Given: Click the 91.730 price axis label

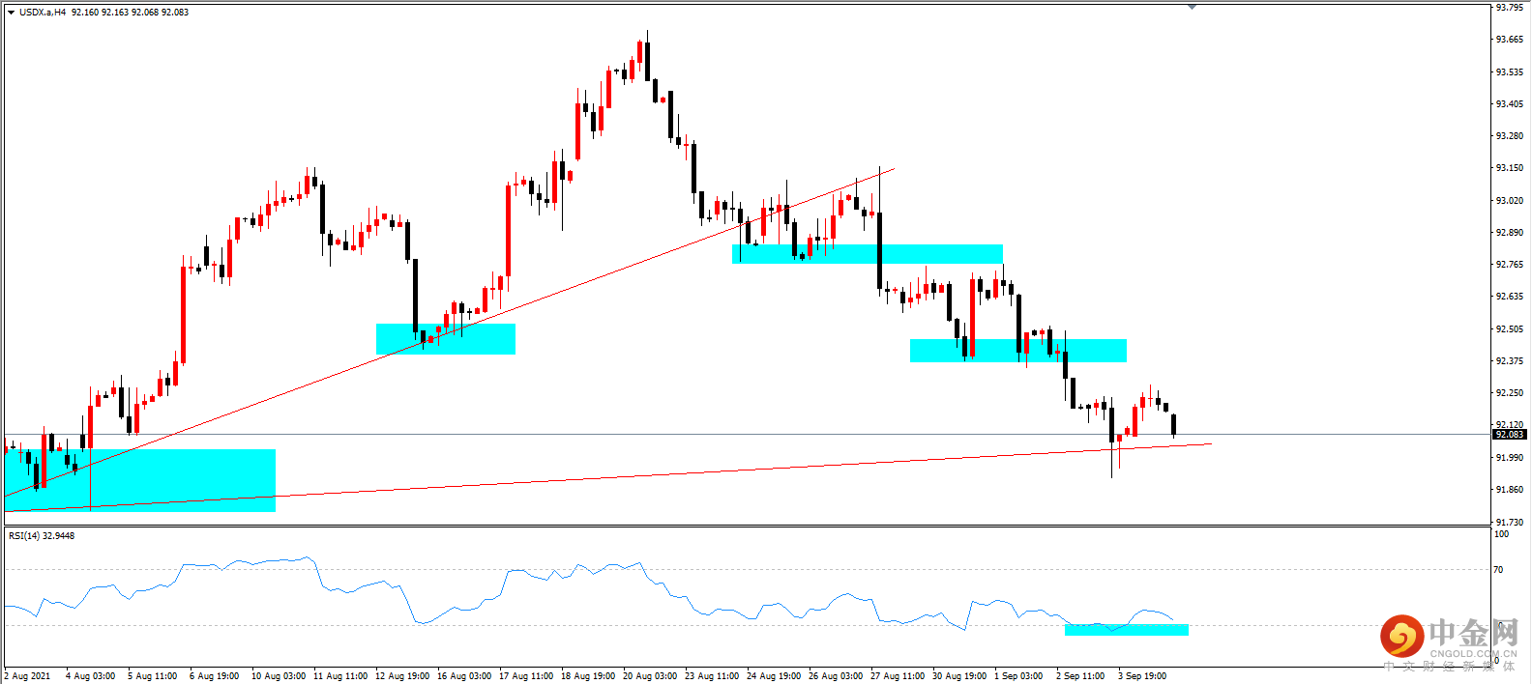Looking at the screenshot, I should tap(1509, 522).
